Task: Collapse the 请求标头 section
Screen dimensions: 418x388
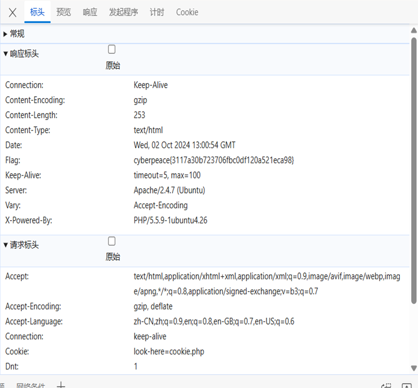Action: point(21,245)
